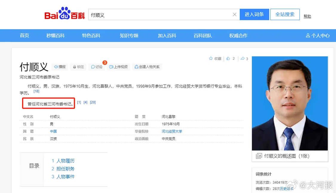The image size is (336, 193).
Task: Open reference citation [18]
Action: [x=36, y=91]
